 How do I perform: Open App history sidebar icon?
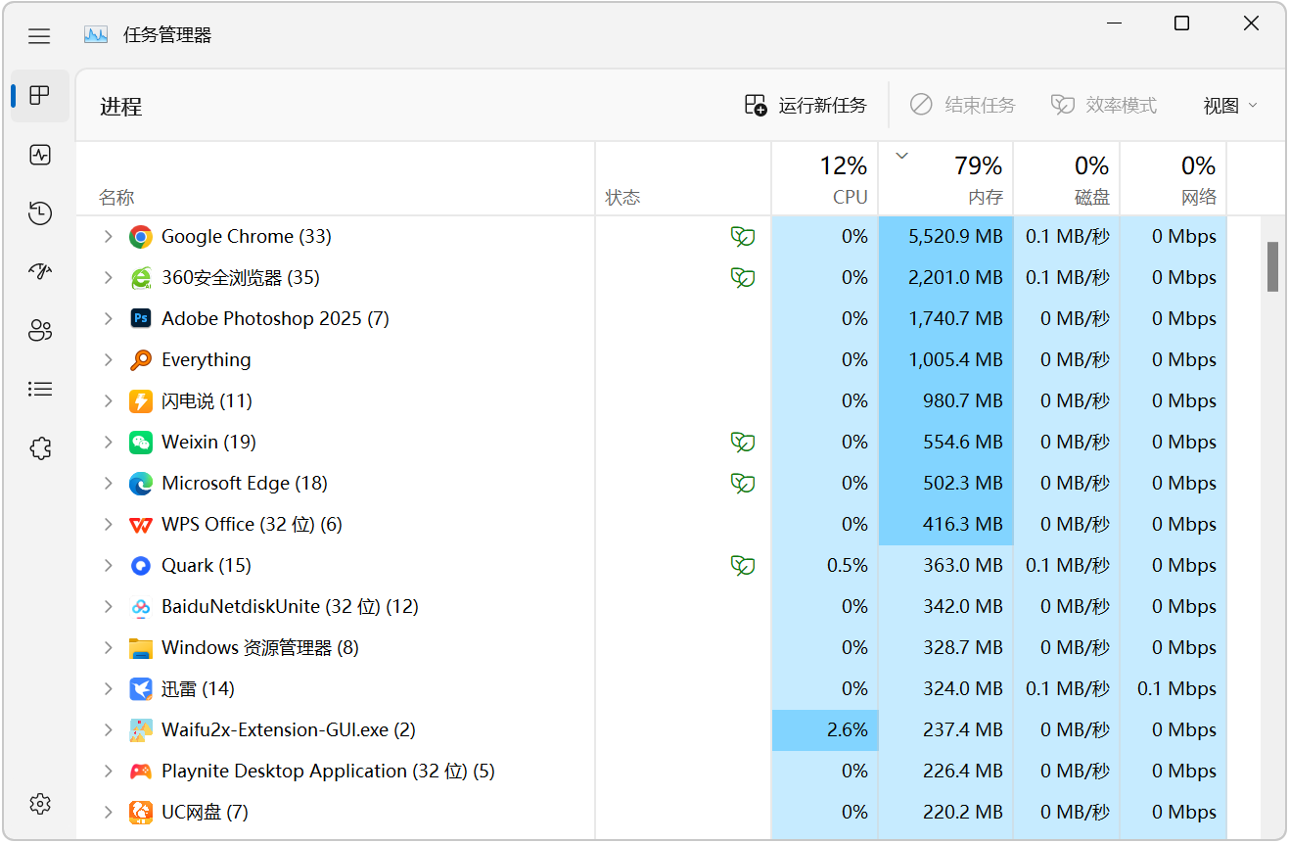click(40, 213)
